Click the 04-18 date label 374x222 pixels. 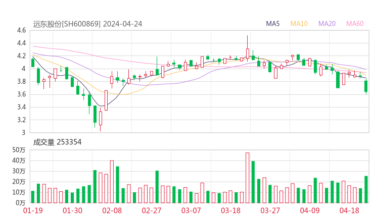(349, 210)
